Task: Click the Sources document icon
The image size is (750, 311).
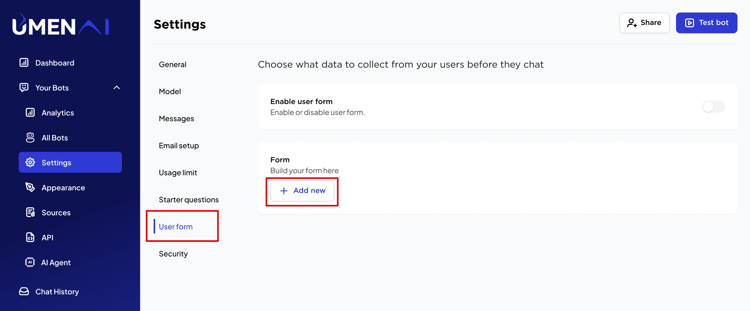Action: (30, 212)
